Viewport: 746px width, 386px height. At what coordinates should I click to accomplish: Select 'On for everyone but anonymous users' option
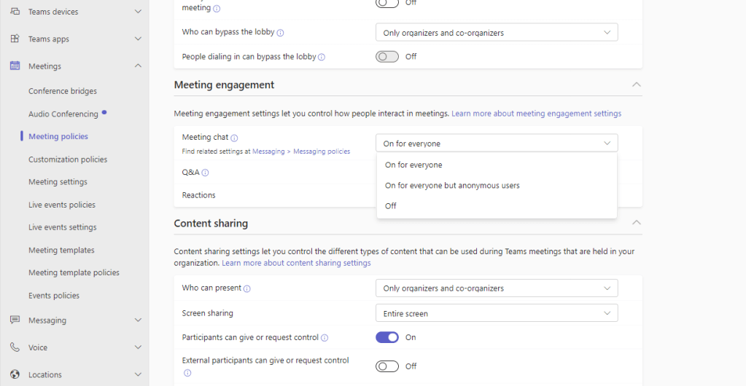[452, 186]
